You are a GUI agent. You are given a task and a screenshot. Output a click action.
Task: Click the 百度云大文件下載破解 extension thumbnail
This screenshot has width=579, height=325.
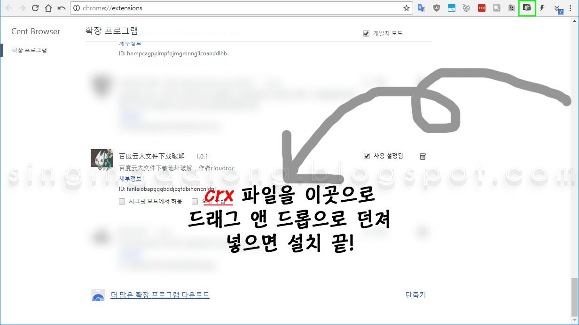tap(102, 160)
